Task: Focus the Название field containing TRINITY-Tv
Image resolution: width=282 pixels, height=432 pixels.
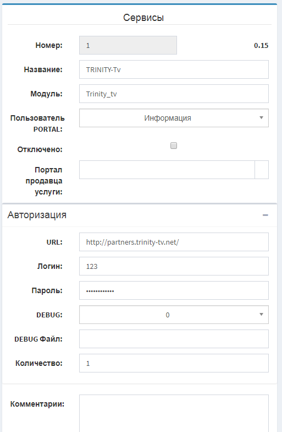Action: pyautogui.click(x=174, y=69)
